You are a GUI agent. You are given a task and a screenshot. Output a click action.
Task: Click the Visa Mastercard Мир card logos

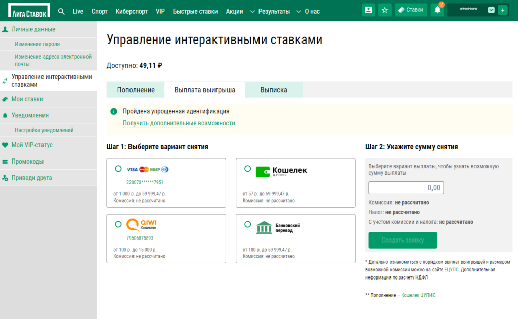point(148,169)
